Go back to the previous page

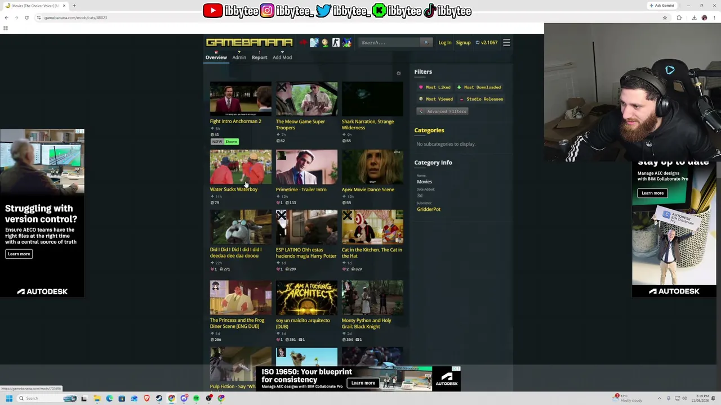tap(6, 17)
